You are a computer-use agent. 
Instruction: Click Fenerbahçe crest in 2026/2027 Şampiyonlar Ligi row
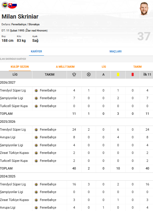(x=36, y=98)
